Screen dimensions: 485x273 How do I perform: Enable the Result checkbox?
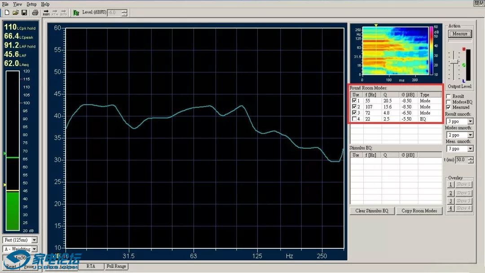coord(448,97)
